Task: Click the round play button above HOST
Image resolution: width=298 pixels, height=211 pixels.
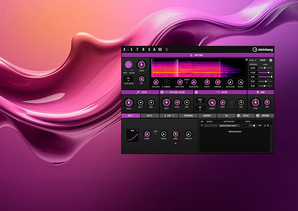Action: click(x=129, y=65)
